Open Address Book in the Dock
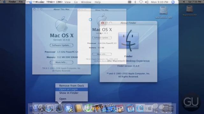 [x=79, y=108]
